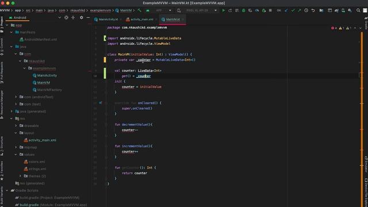Open the Project Structure icon in the toolbar
Screen dimensions: 368x207
click(321, 10)
